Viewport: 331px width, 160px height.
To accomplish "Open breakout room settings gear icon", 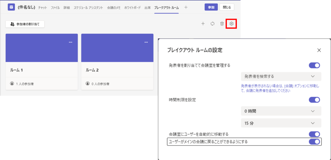I will coord(231,24).
